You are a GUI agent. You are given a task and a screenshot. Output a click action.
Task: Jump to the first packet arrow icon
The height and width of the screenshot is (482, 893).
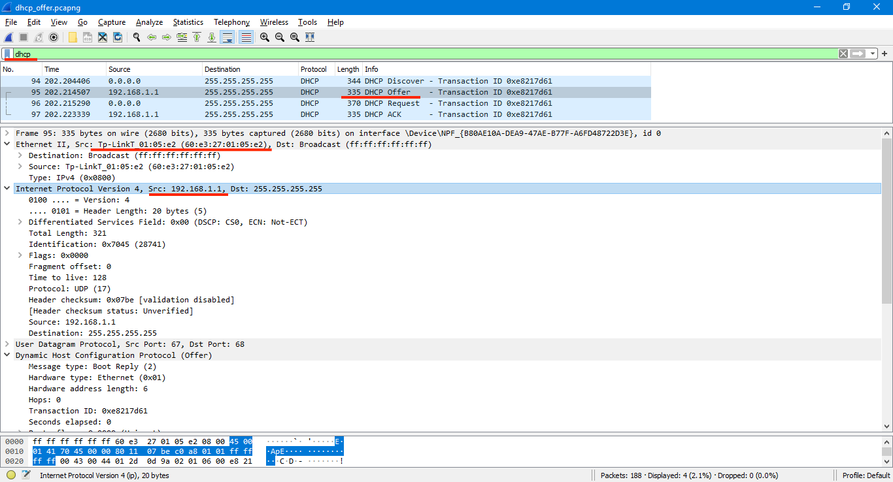pyautogui.click(x=197, y=37)
